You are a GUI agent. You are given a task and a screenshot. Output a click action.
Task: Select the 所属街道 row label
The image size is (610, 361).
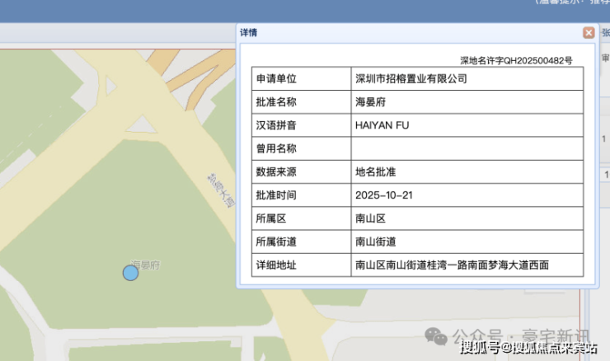(276, 242)
